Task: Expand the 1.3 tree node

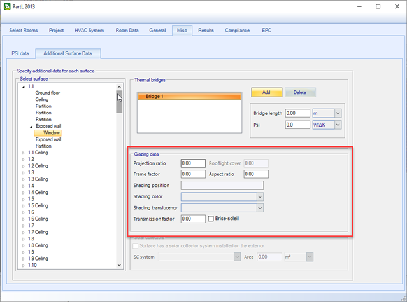Action: pyautogui.click(x=24, y=173)
